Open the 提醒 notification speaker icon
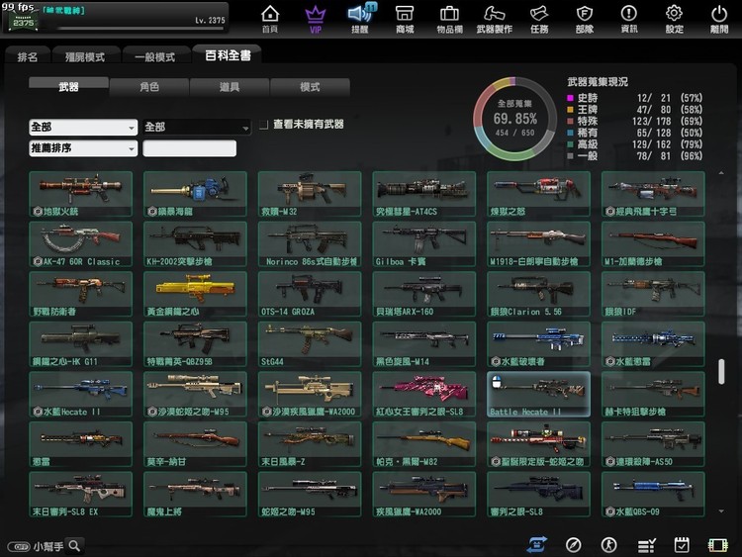742x557 pixels. click(360, 18)
